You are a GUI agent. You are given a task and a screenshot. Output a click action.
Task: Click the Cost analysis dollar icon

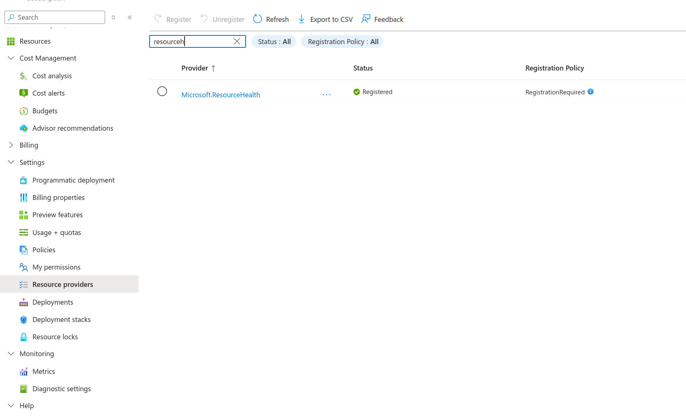click(x=23, y=76)
